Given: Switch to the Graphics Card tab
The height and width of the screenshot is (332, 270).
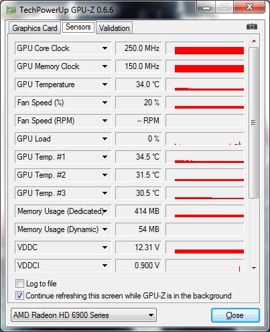Looking at the screenshot, I should (x=35, y=28).
